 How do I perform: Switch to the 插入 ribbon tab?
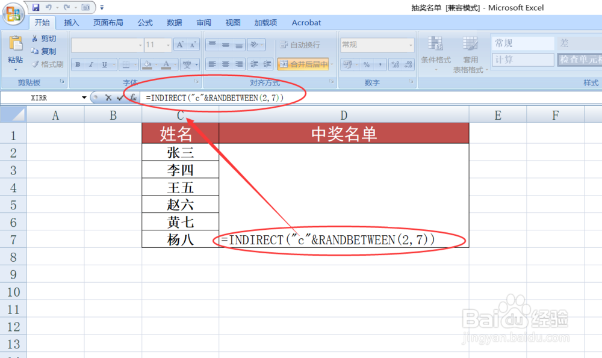(72, 22)
